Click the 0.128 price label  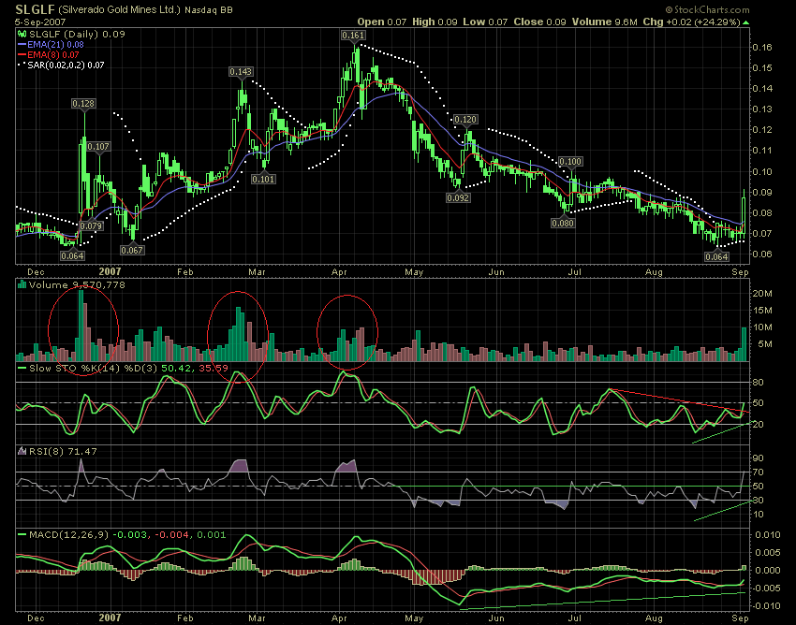coord(83,104)
